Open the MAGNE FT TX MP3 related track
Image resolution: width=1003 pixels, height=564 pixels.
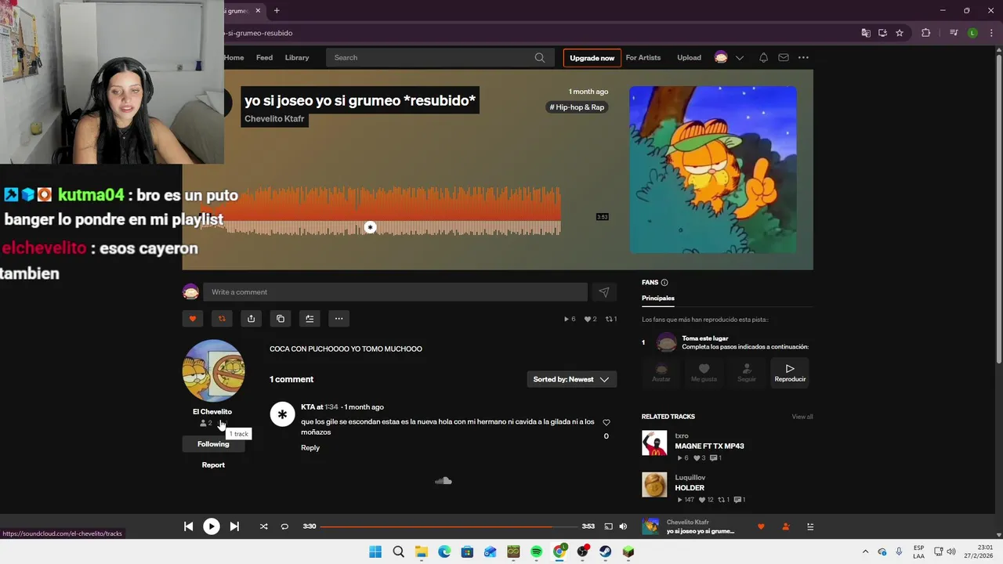(x=709, y=446)
